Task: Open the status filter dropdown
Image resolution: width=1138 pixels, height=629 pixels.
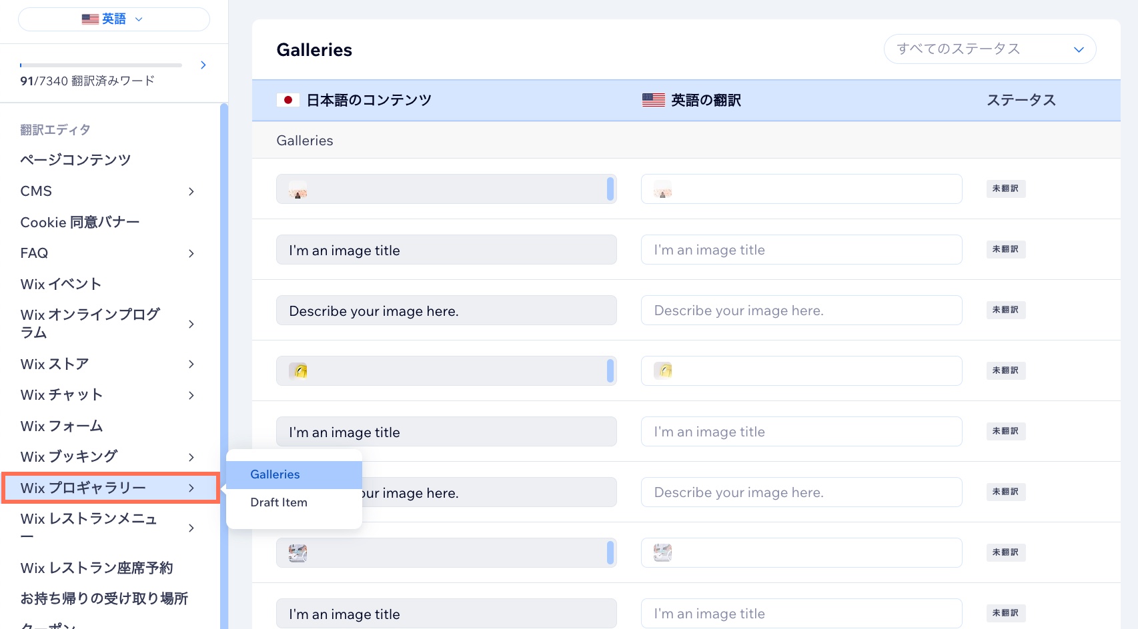Action: point(989,49)
